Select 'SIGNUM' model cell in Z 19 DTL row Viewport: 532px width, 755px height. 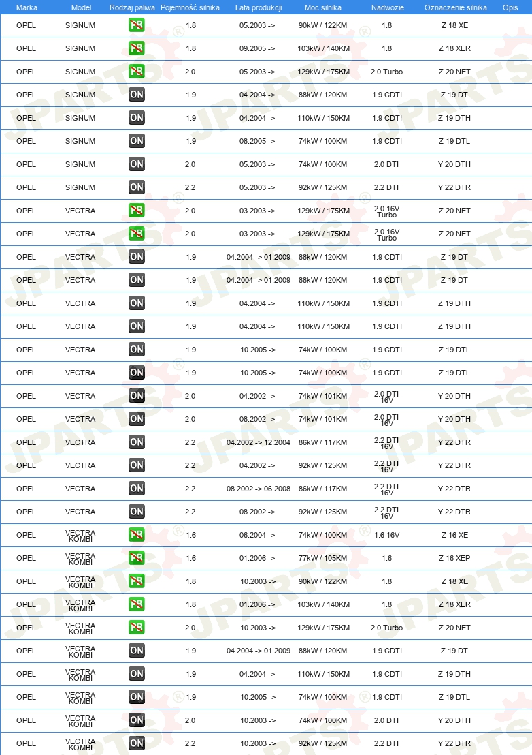click(x=80, y=141)
